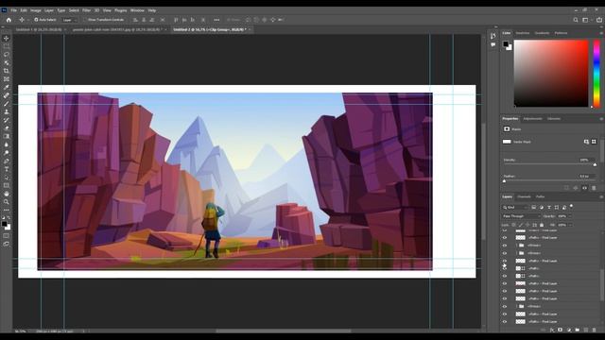
Task: Select the Lasso tool
Action: tap(7, 55)
